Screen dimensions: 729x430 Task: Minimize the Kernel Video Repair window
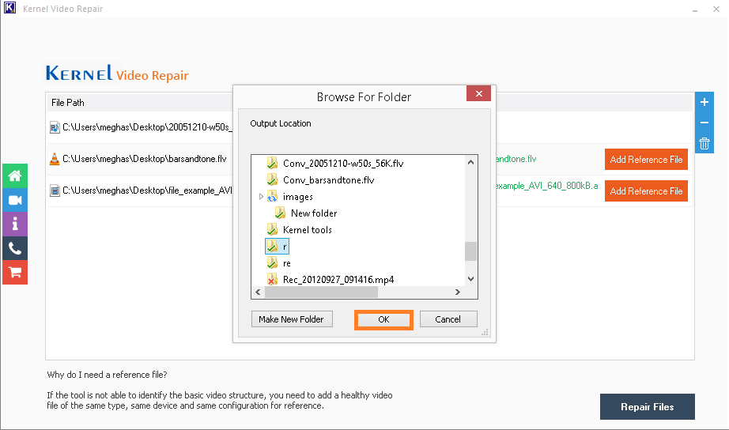694,9
